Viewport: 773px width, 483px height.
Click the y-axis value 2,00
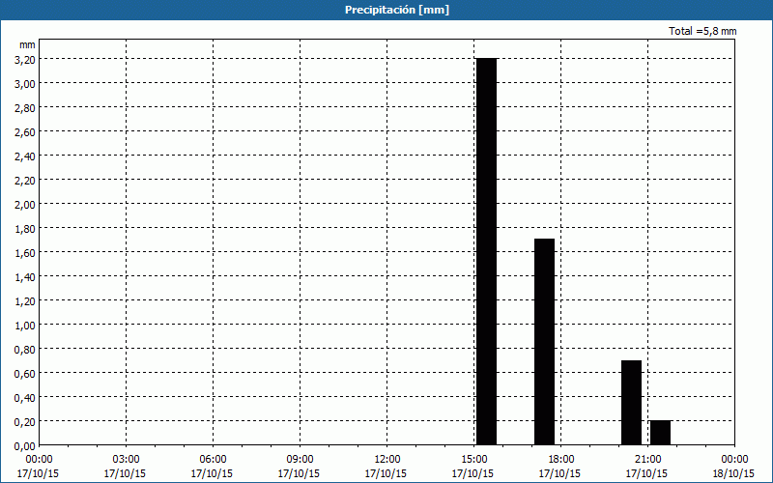pos(25,205)
